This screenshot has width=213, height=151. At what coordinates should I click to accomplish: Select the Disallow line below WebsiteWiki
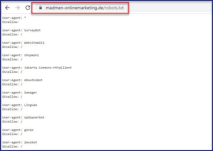coord(12,47)
